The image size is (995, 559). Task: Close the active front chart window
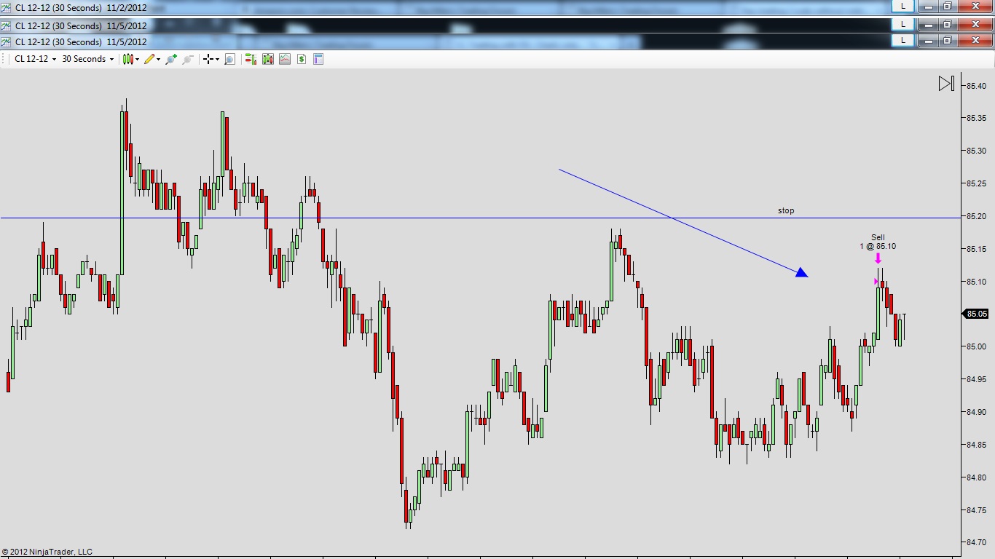tap(975, 41)
